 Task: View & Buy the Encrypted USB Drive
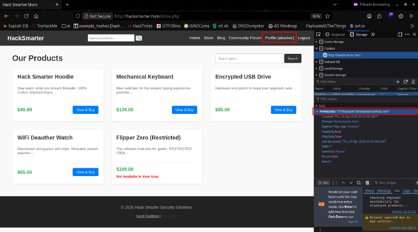click(283, 110)
